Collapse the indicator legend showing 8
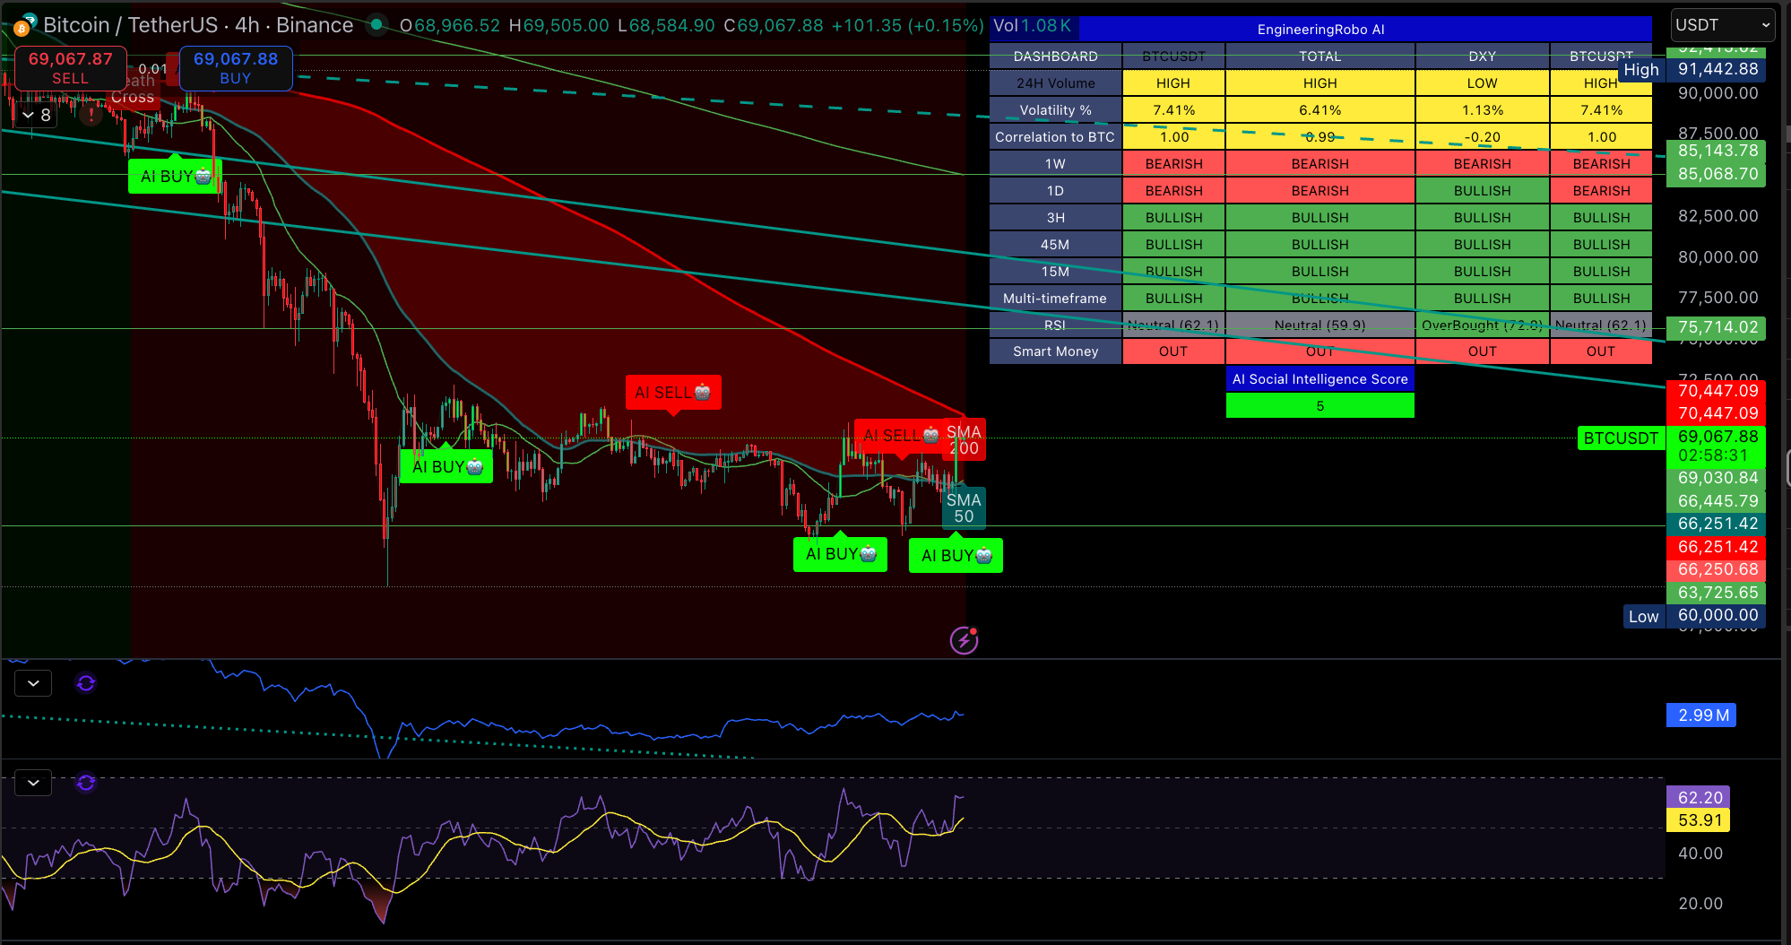This screenshot has width=1791, height=945. tap(37, 115)
